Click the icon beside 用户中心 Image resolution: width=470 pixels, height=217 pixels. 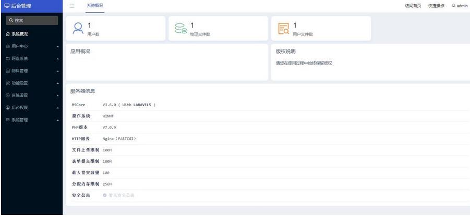click(8, 46)
